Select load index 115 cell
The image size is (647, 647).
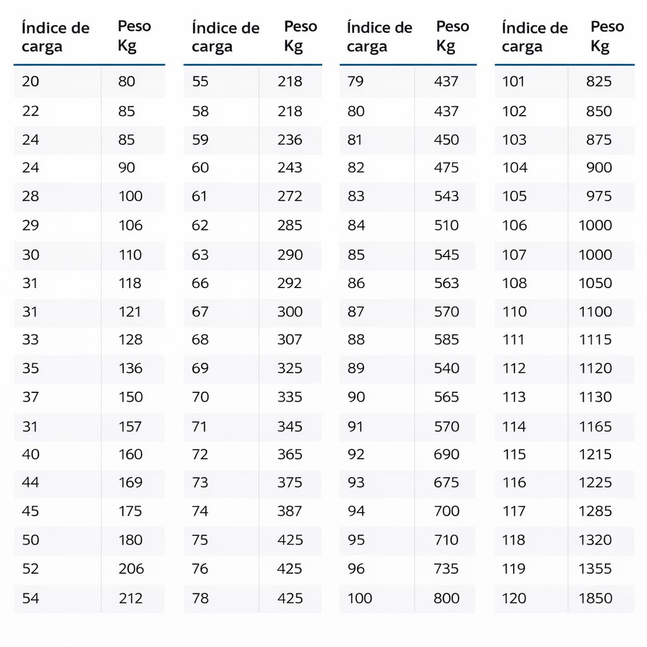click(514, 454)
